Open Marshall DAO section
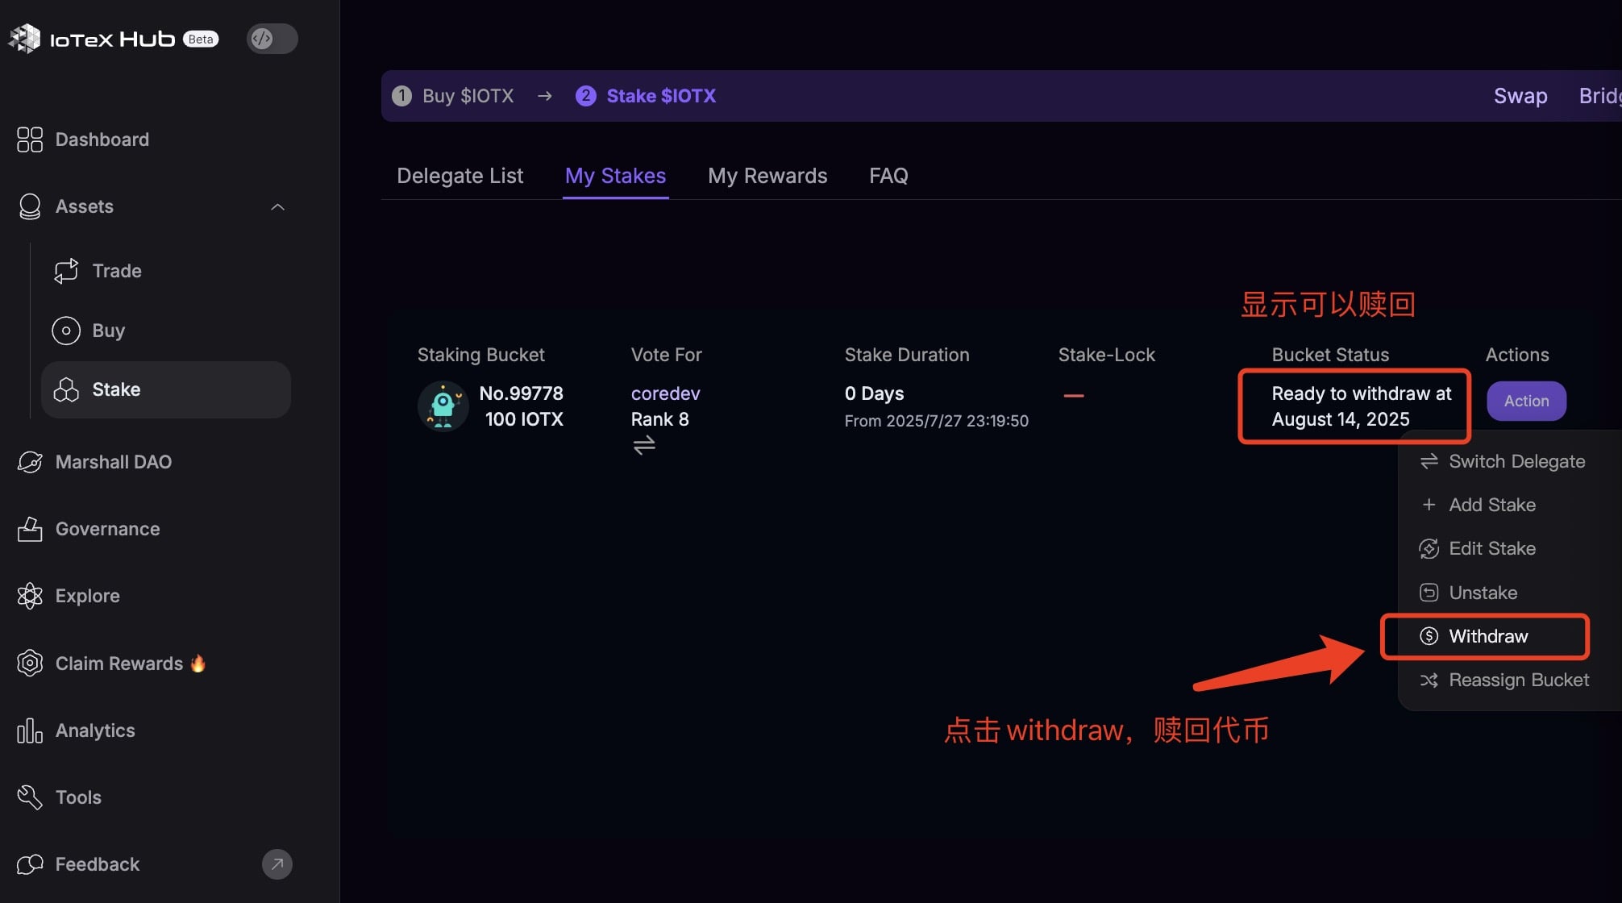 coord(113,462)
